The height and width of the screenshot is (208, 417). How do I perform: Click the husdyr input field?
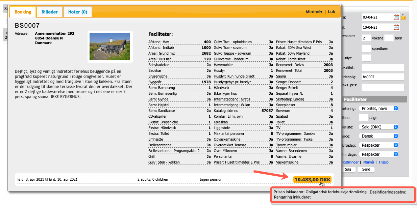[x=366, y=58]
